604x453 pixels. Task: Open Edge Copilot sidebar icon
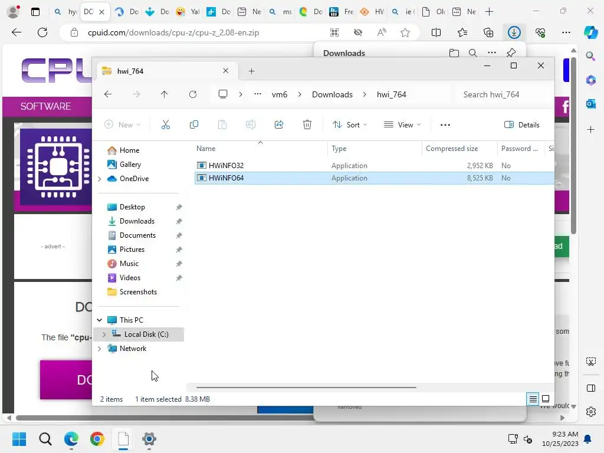coord(591,32)
